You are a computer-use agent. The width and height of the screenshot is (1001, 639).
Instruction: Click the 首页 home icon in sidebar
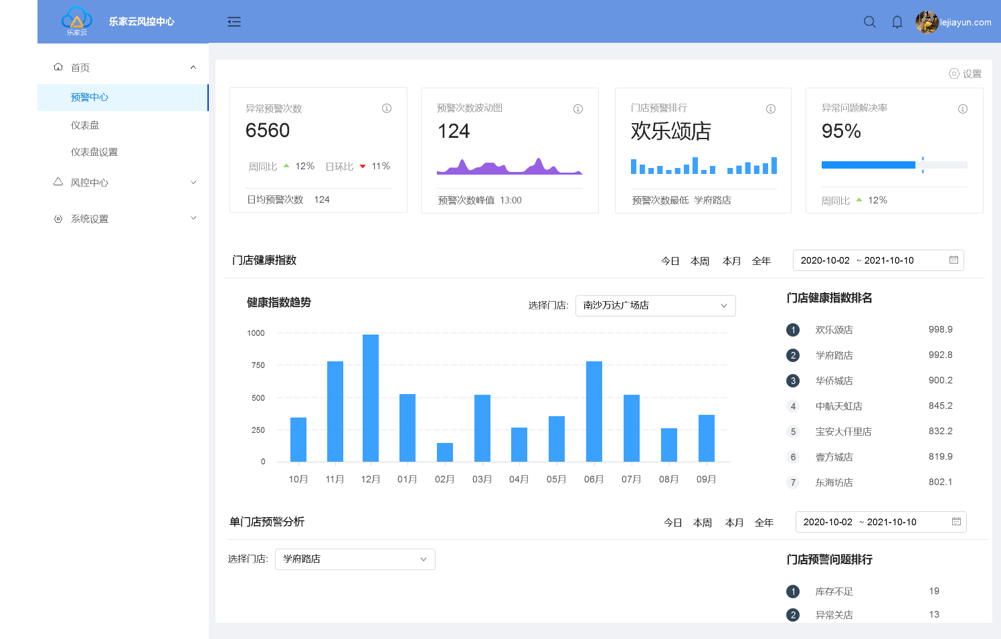click(x=58, y=67)
